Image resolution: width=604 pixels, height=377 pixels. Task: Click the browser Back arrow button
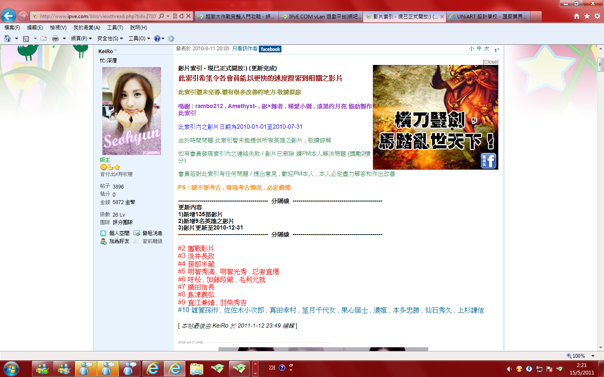(x=8, y=16)
